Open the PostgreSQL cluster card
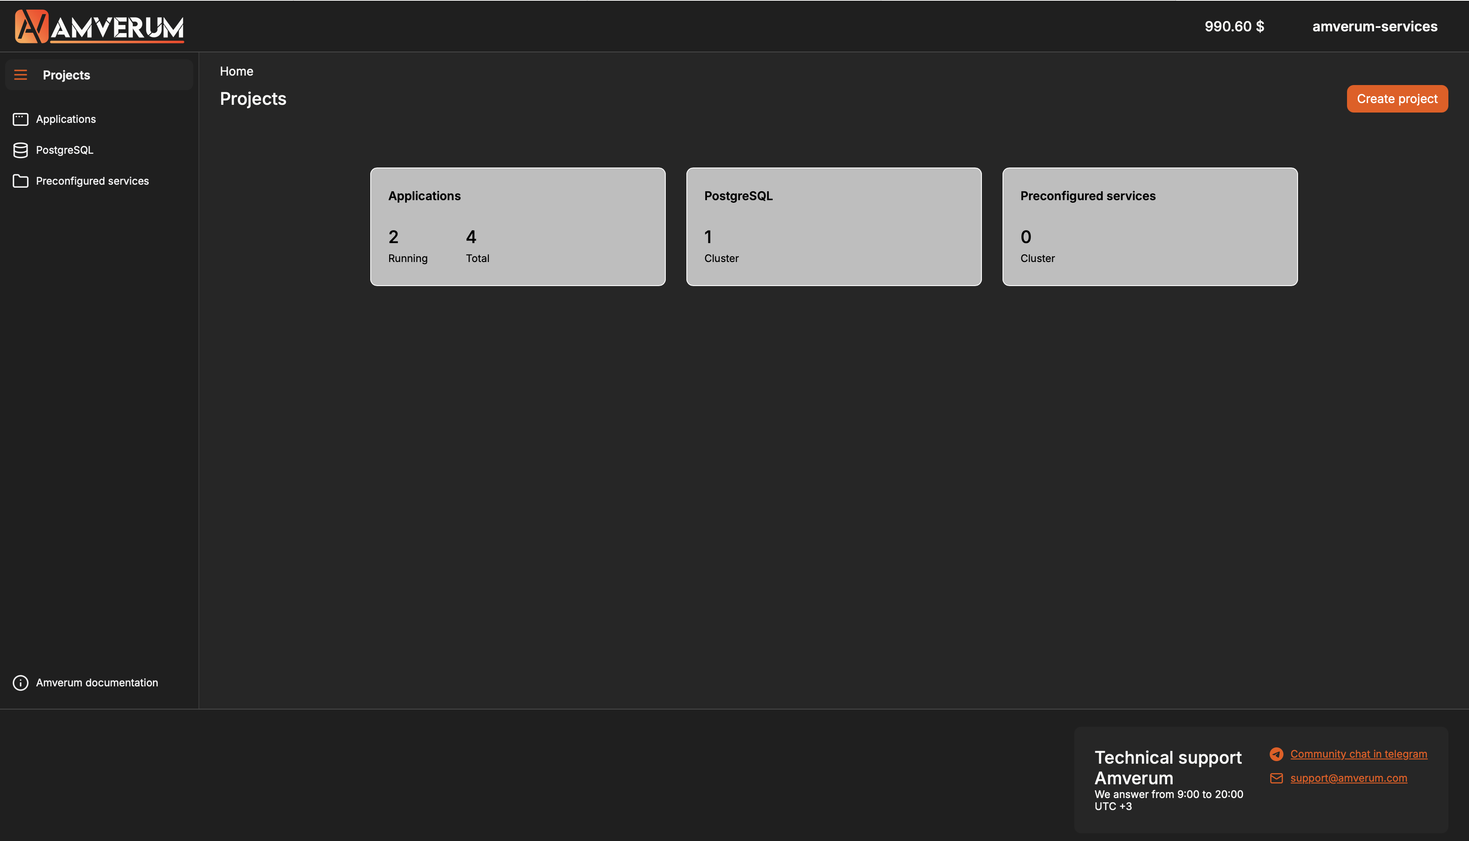Viewport: 1469px width, 841px height. coord(833,227)
